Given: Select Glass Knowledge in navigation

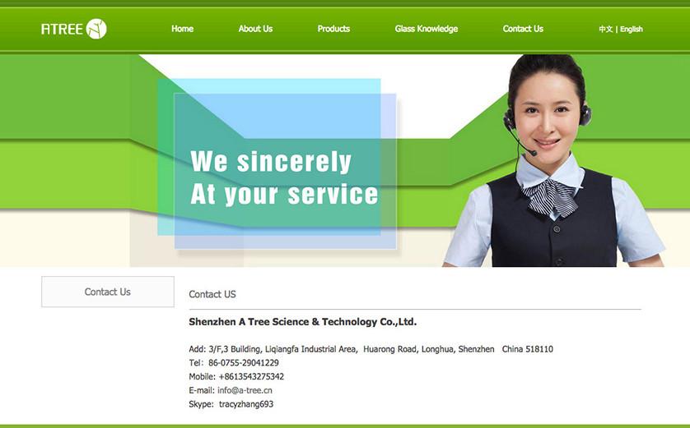Looking at the screenshot, I should pos(426,29).
